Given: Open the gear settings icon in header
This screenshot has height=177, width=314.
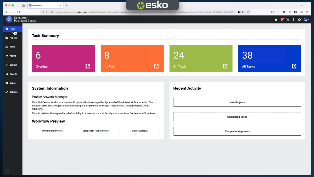Looking at the screenshot, I should [299, 19].
